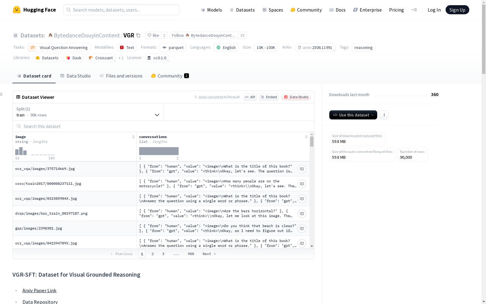Click the dataset viewer vertical scrollbar thumb
Viewport: 486px width, 304px height.
pyautogui.click(x=312, y=141)
